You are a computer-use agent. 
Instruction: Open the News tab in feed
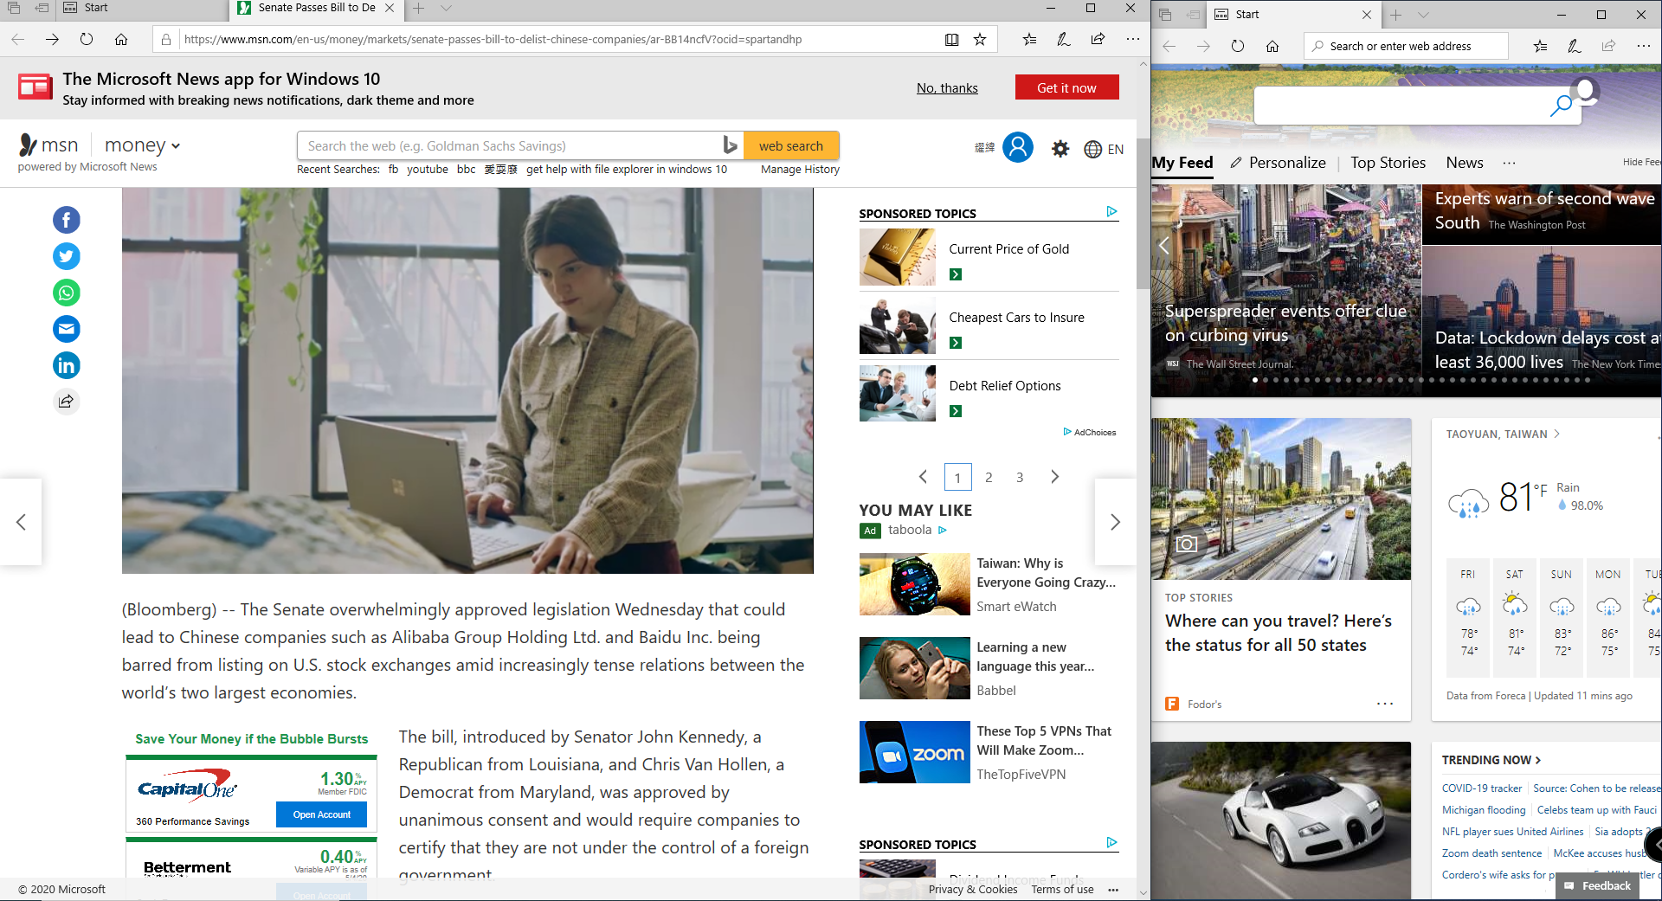click(x=1464, y=163)
